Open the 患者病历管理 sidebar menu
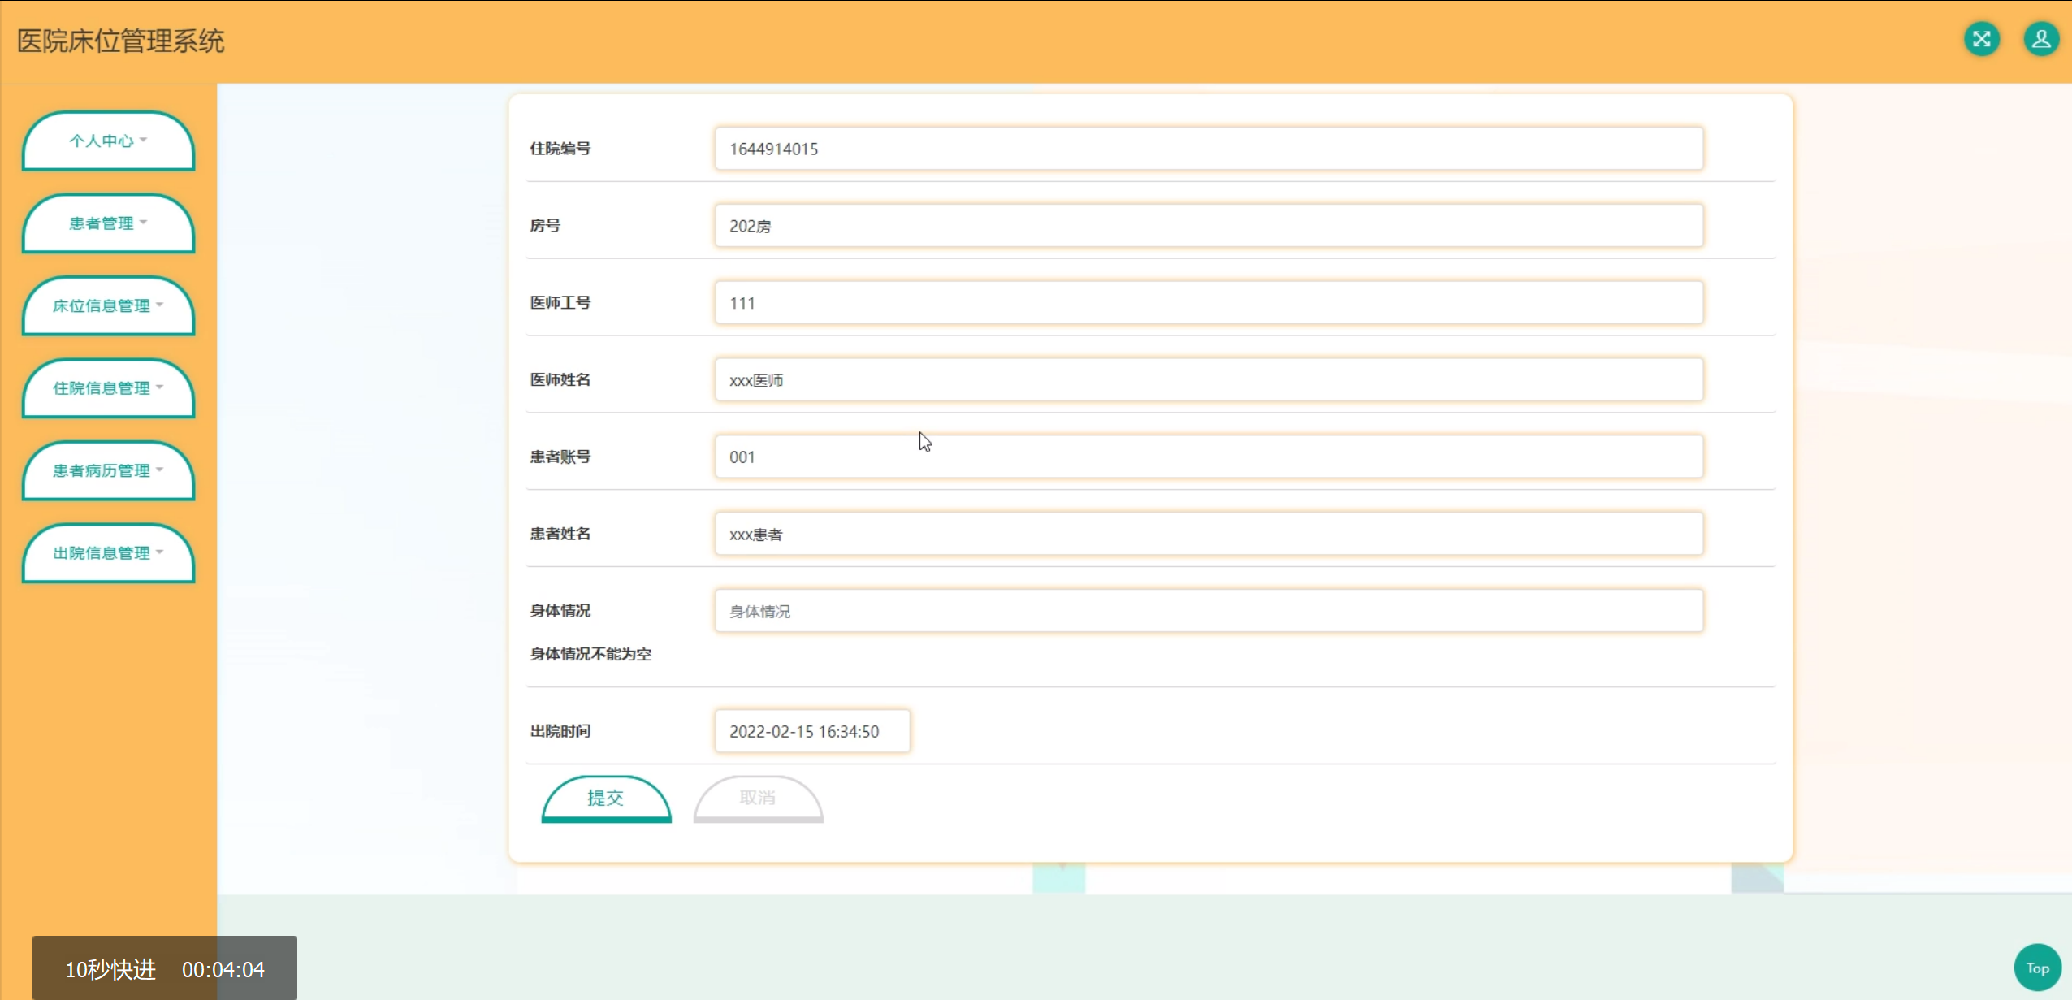Screen dimensions: 2072x1000 (108, 471)
